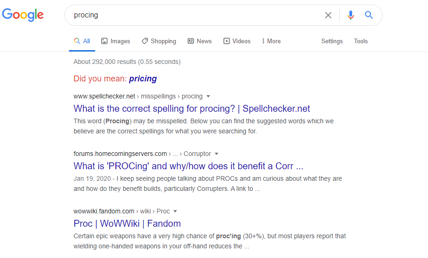Open the 'PROCing' Corruptor forum result
428x258 pixels.
click(x=188, y=166)
